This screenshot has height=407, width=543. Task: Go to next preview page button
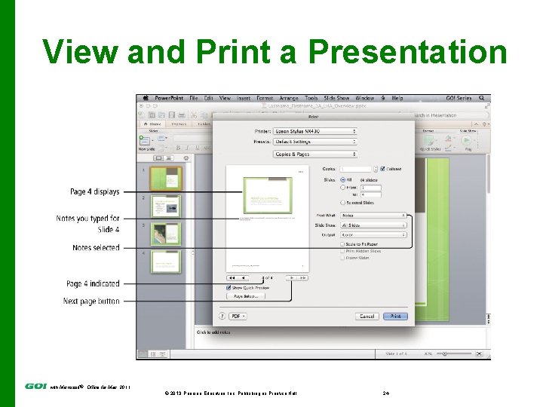click(x=292, y=278)
